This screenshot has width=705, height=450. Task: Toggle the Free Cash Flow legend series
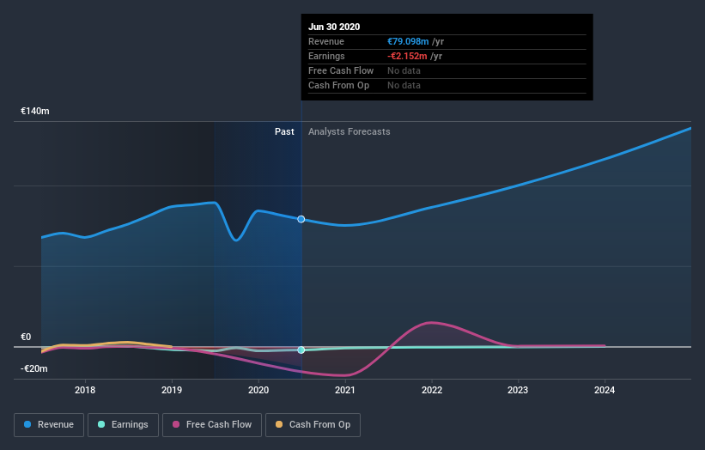(212, 425)
